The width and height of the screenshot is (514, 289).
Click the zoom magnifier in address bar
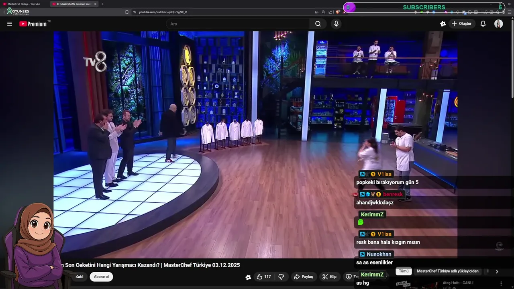(x=323, y=12)
